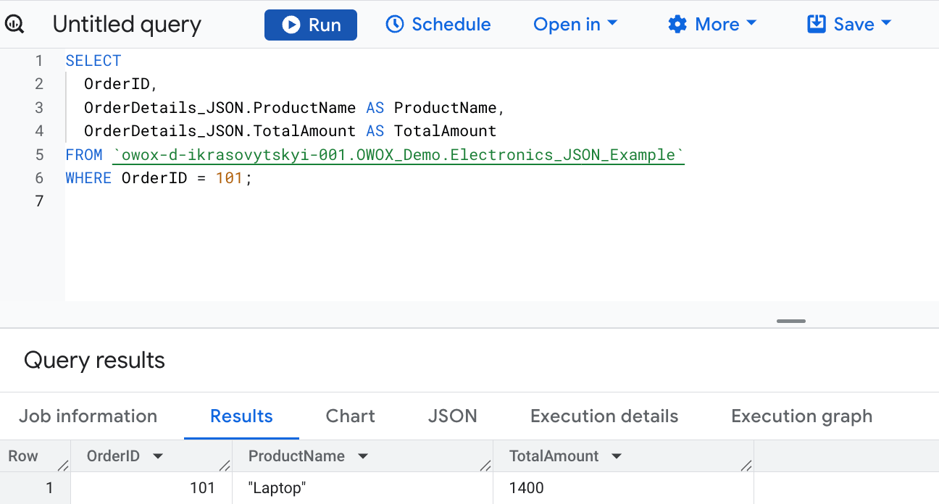Click the save disk icon

[817, 25]
